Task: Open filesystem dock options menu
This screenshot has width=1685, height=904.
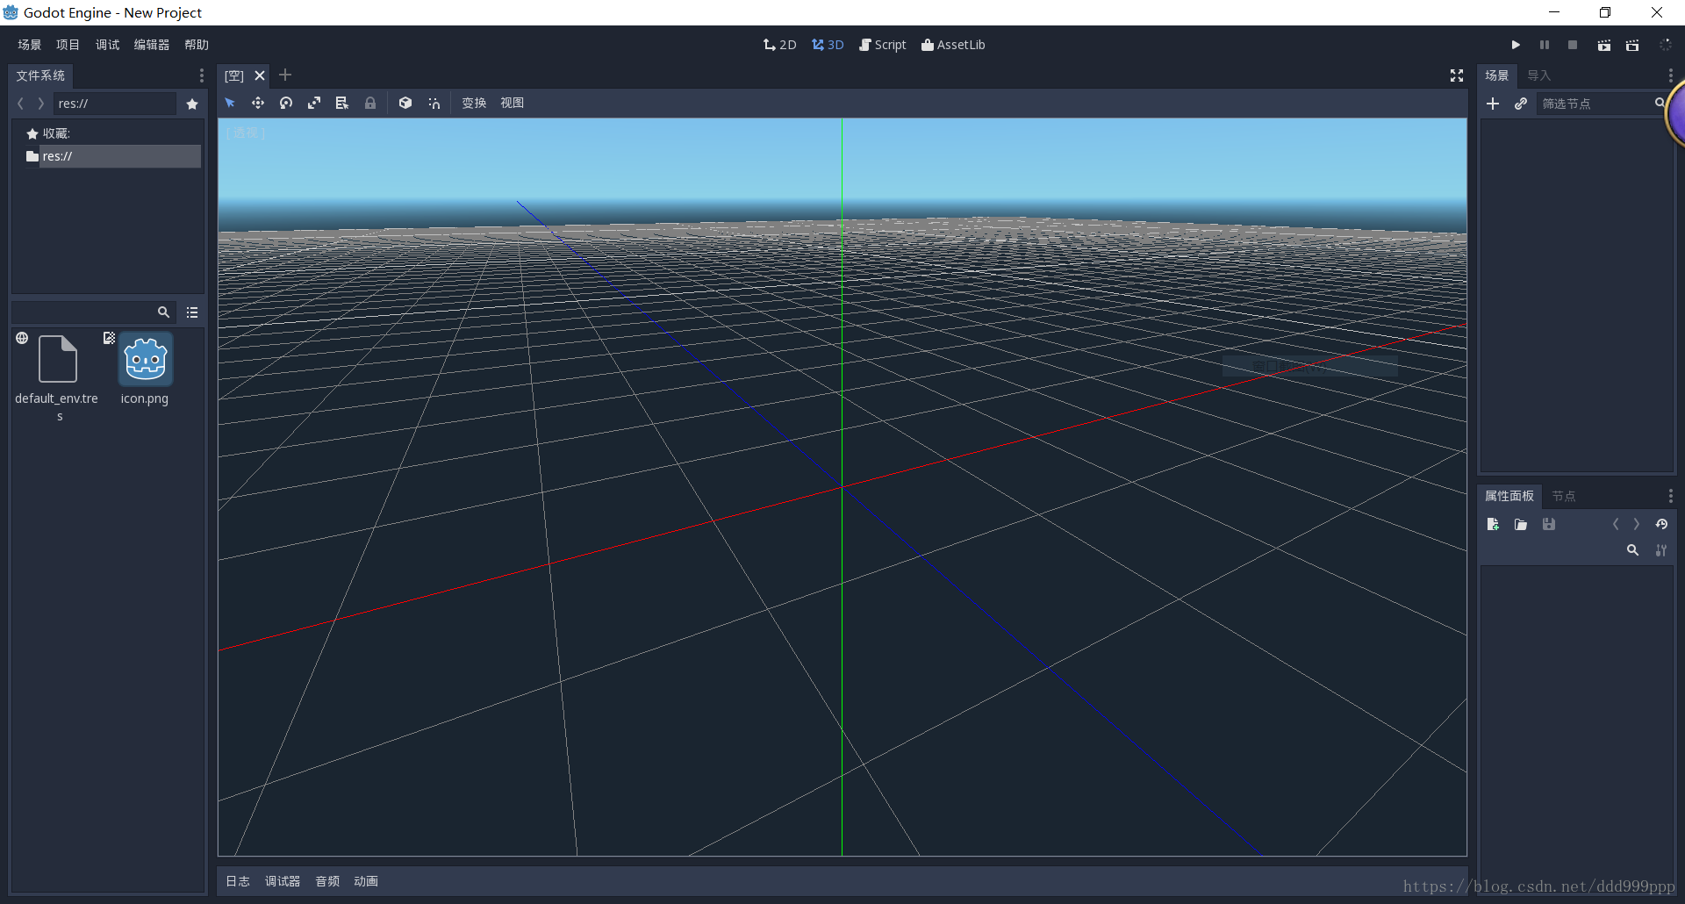Action: [201, 75]
